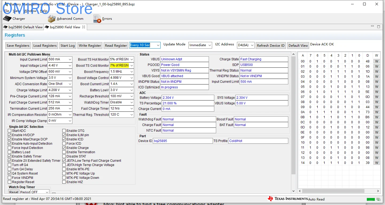Minimize the Registers panel view
The height and width of the screenshot is (205, 385).
[372, 27]
